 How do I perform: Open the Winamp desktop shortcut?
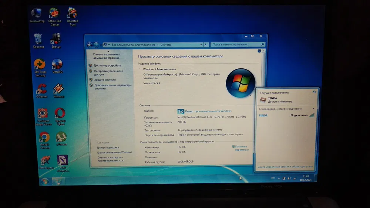click(59, 91)
